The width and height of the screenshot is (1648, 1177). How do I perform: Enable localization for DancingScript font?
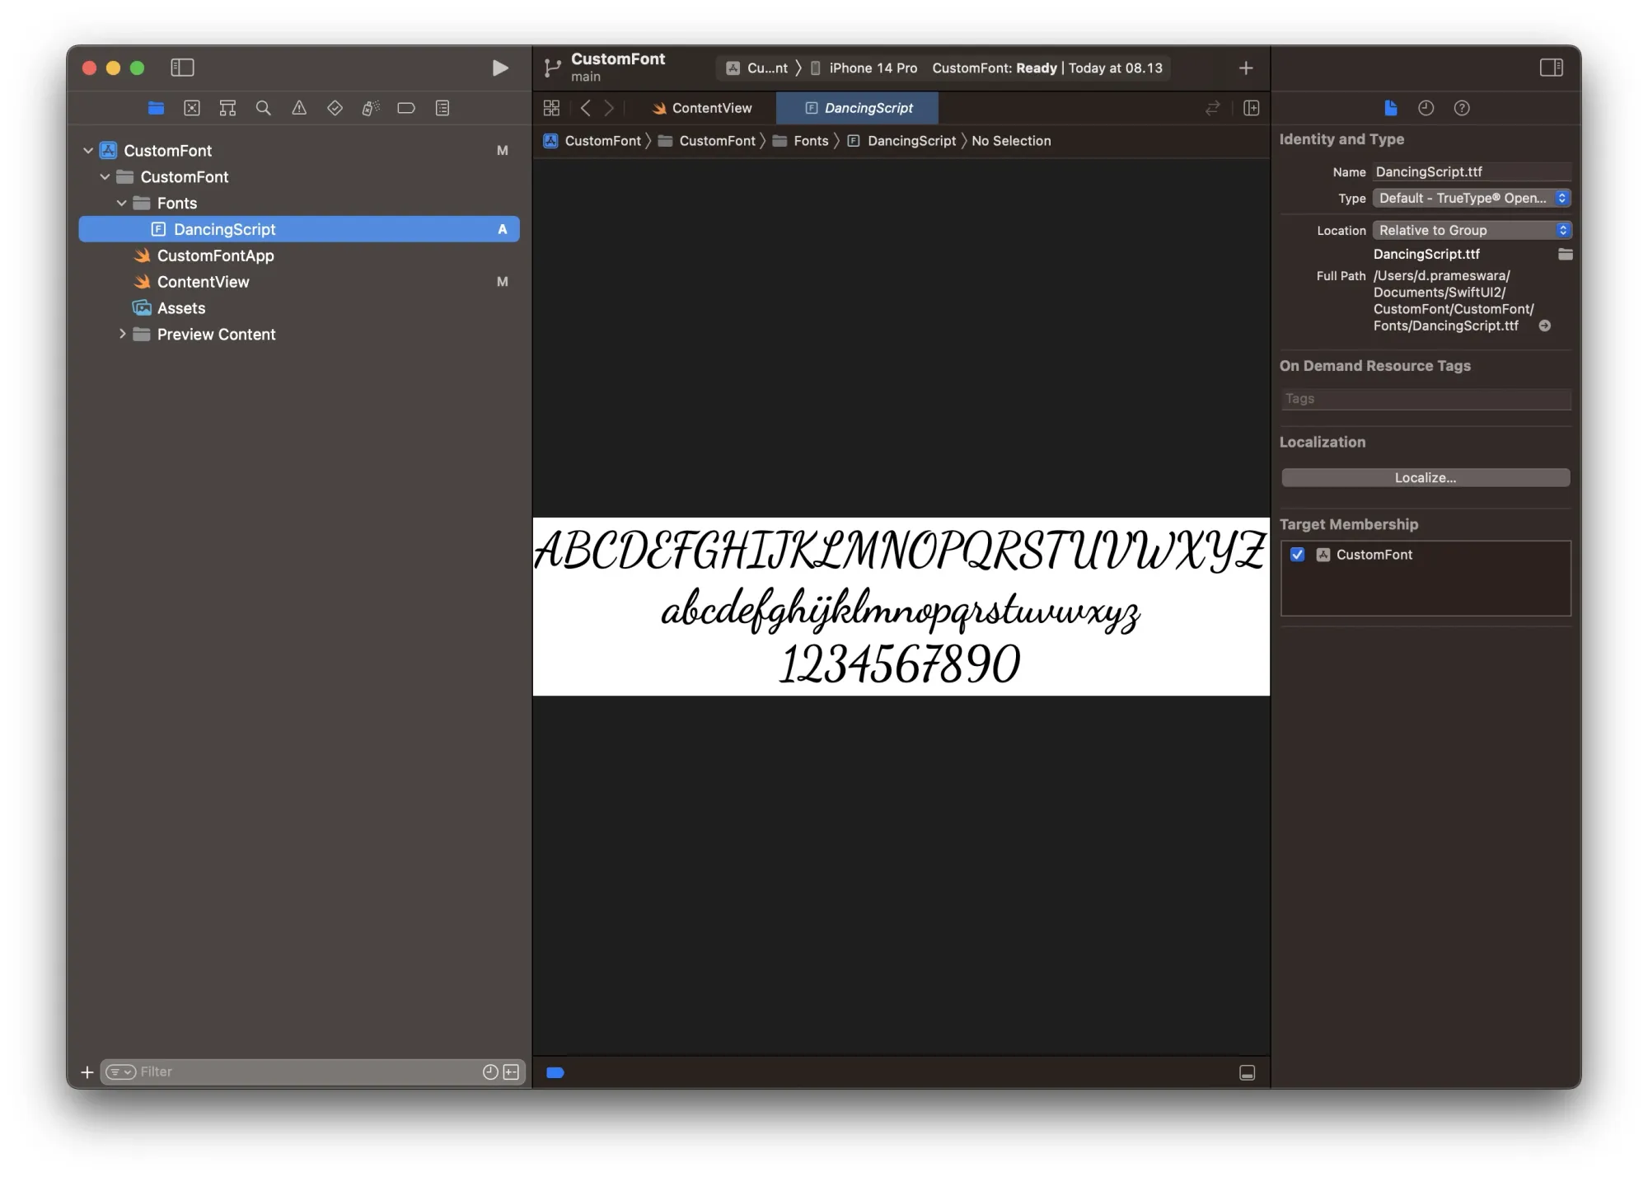pyautogui.click(x=1426, y=476)
